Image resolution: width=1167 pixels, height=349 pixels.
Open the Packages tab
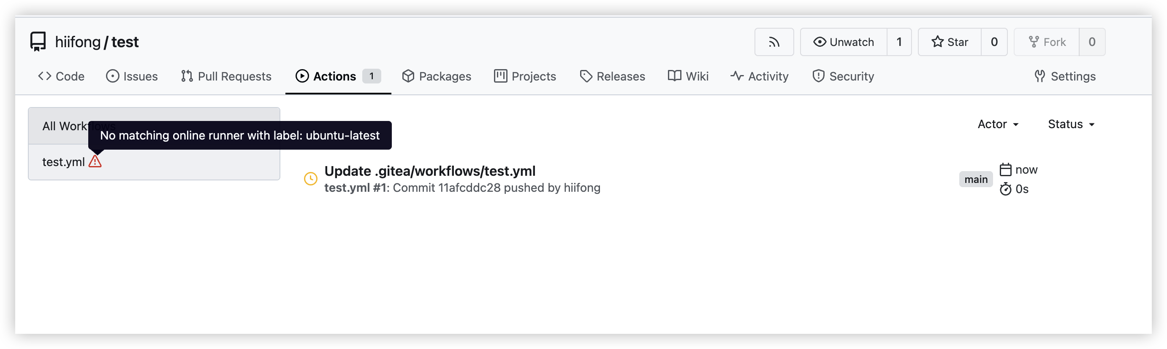(x=437, y=76)
